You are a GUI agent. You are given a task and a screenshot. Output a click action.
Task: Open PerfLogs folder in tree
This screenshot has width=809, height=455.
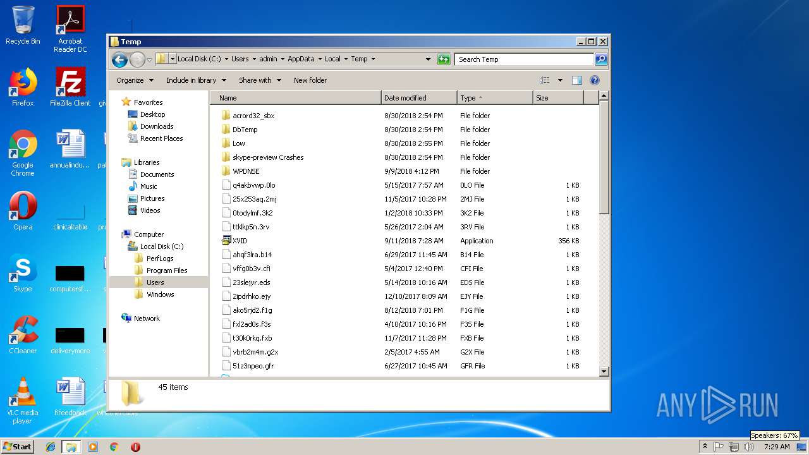click(160, 258)
